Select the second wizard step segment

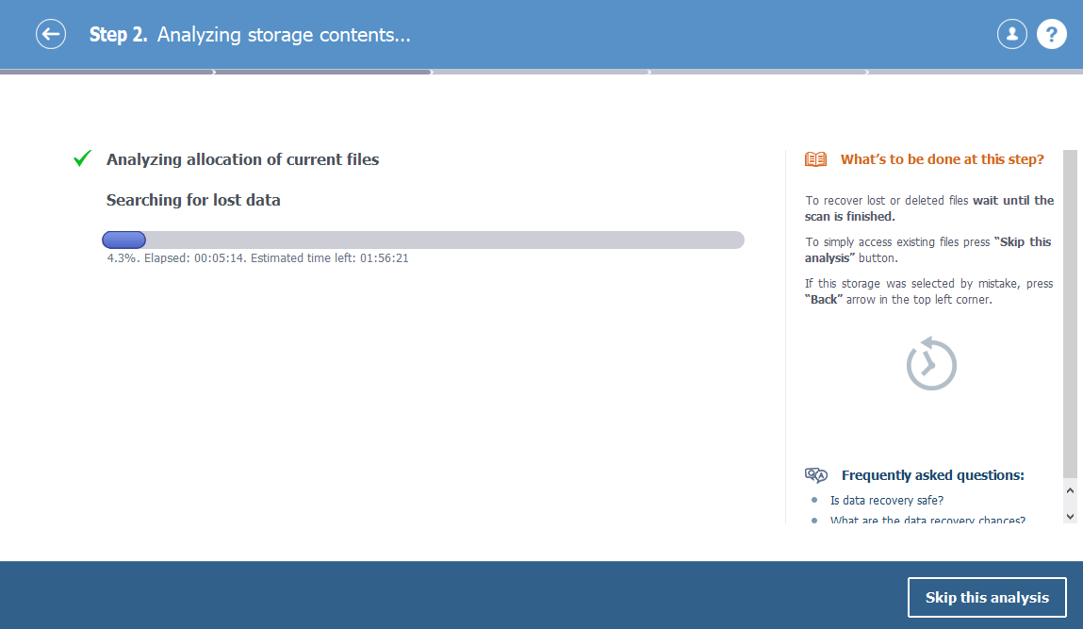click(x=323, y=72)
